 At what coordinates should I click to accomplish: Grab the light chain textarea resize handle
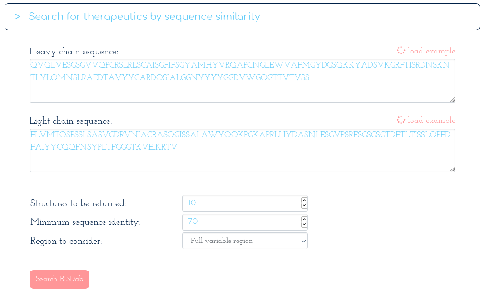tap(452, 169)
